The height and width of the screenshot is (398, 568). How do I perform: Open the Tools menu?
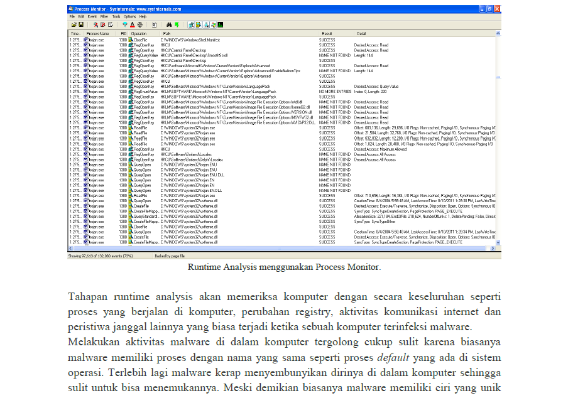[x=116, y=17]
